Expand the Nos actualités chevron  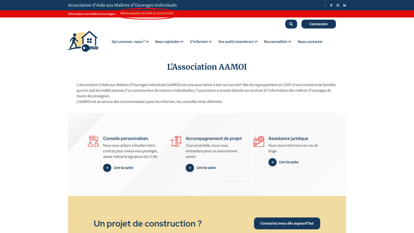click(290, 42)
